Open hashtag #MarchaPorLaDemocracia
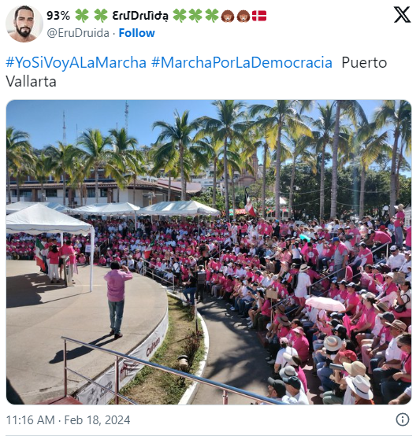The image size is (420, 436). point(242,62)
